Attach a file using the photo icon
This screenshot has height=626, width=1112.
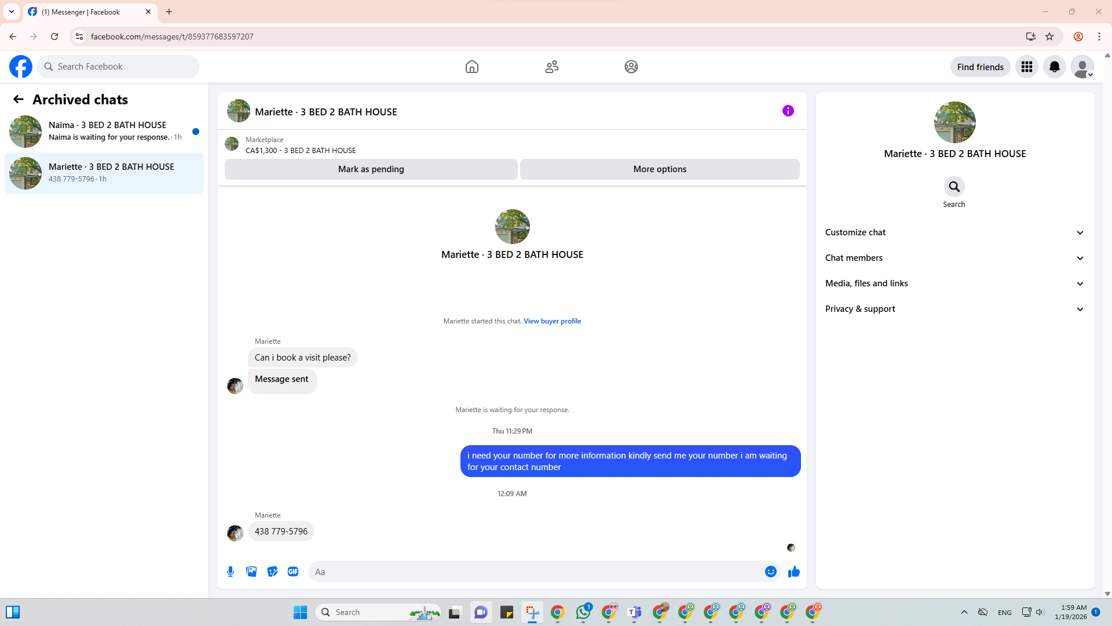point(251,572)
